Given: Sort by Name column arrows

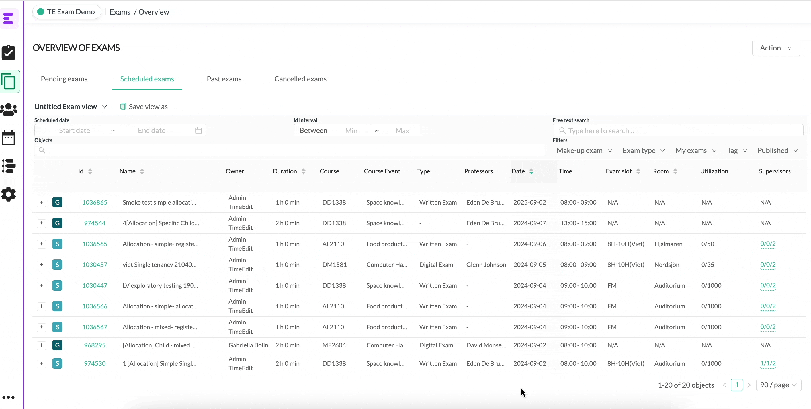Looking at the screenshot, I should 142,171.
